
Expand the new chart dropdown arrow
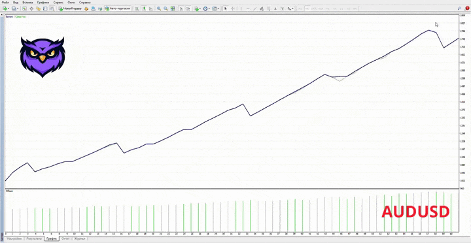point(9,9)
